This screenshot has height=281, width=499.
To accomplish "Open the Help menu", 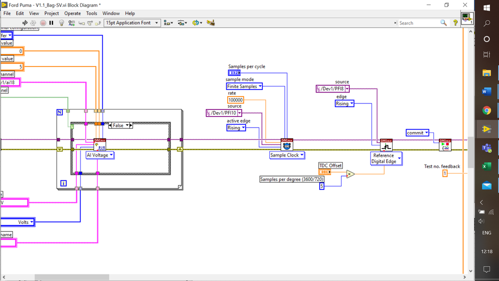I will pyautogui.click(x=130, y=13).
